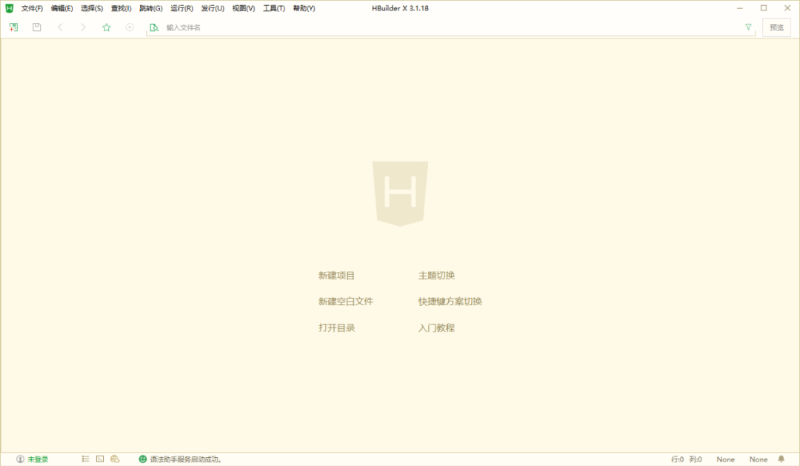Open the 工具(T) menu
The width and height of the screenshot is (800, 466).
pos(274,8)
